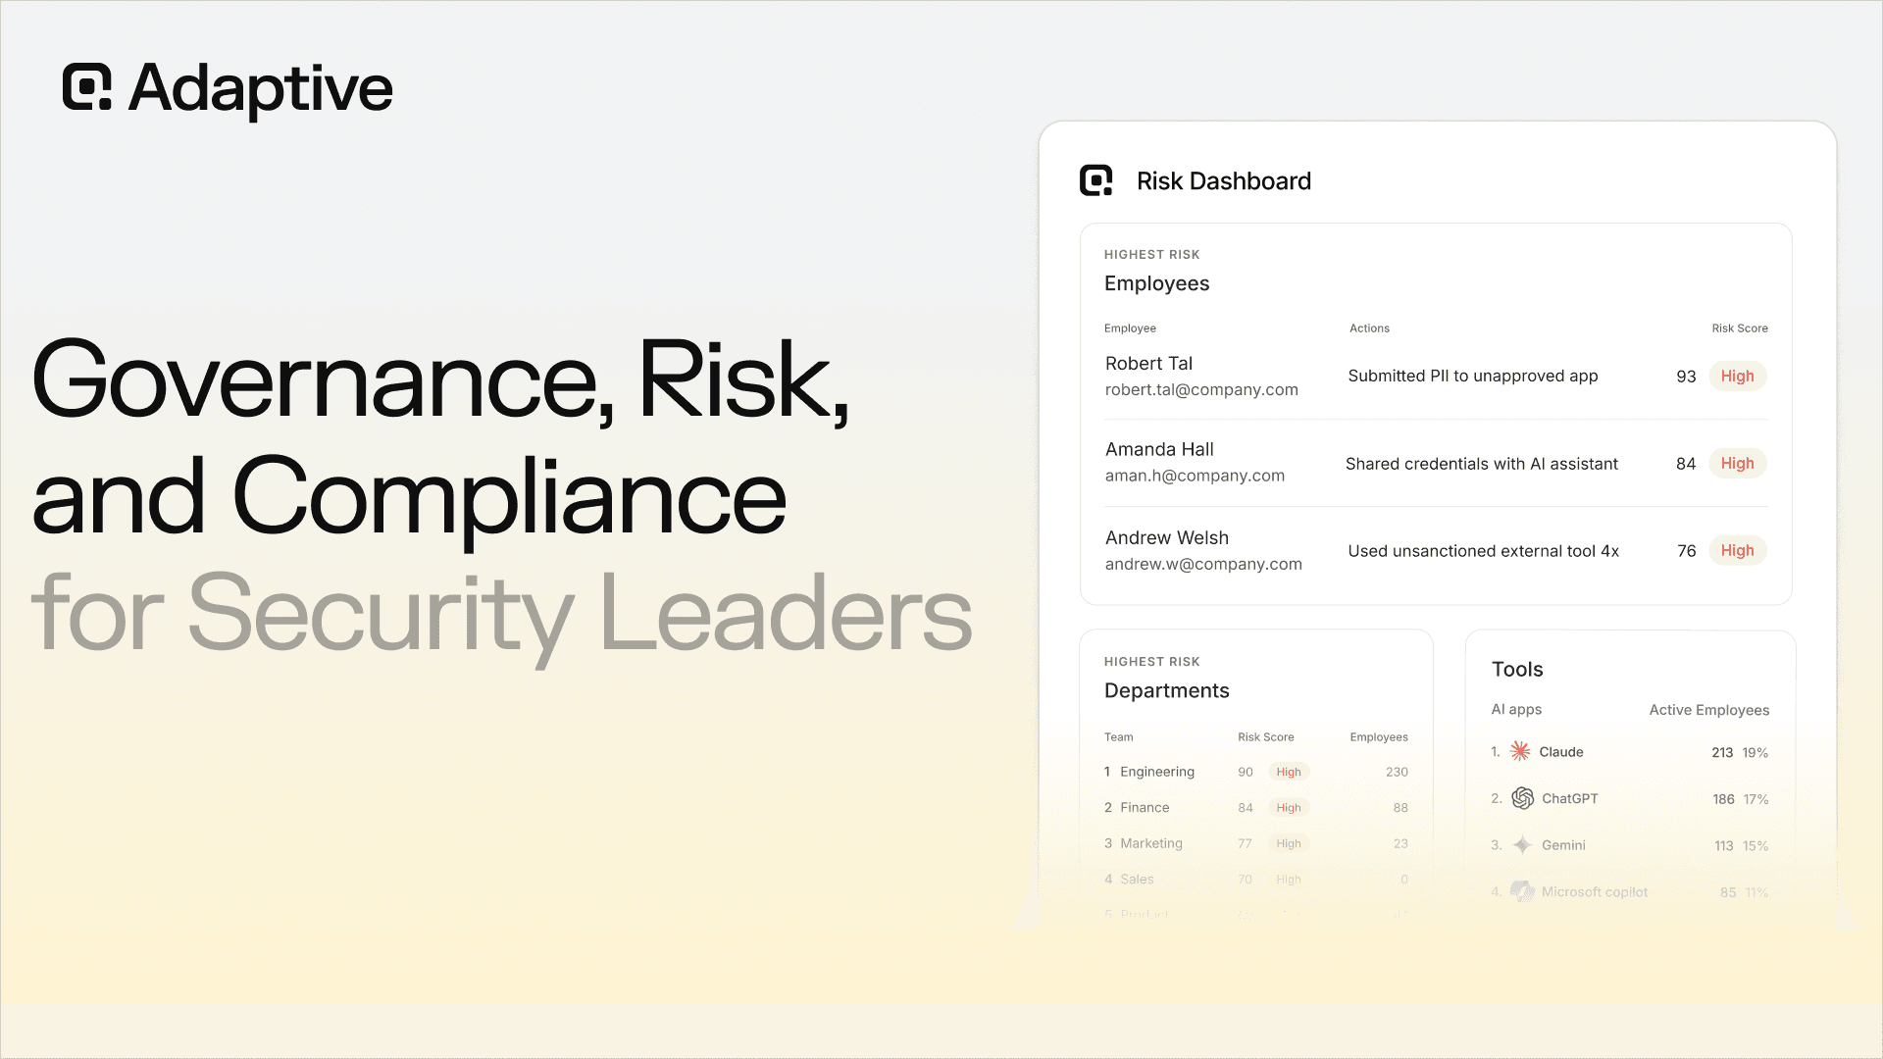Screen dimensions: 1883x1059
Task: Select the Finance department row
Action: (1255, 808)
